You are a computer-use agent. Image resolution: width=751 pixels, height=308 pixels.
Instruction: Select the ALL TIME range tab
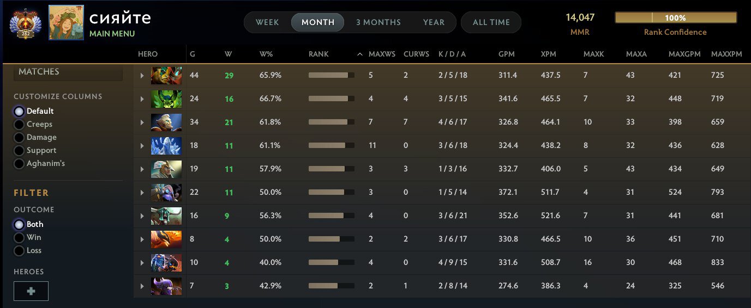point(491,22)
